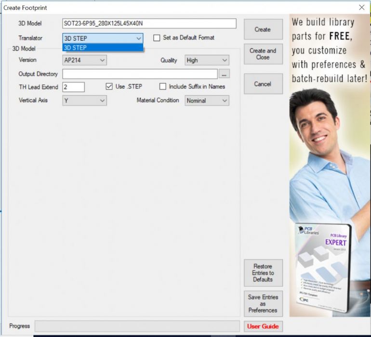Click the Progress bar
Image resolution: width=371 pixels, height=337 pixels.
click(x=137, y=326)
